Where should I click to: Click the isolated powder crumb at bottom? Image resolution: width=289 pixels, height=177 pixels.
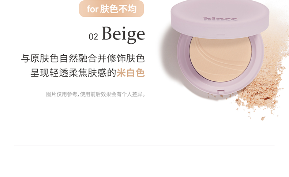tap(263, 118)
